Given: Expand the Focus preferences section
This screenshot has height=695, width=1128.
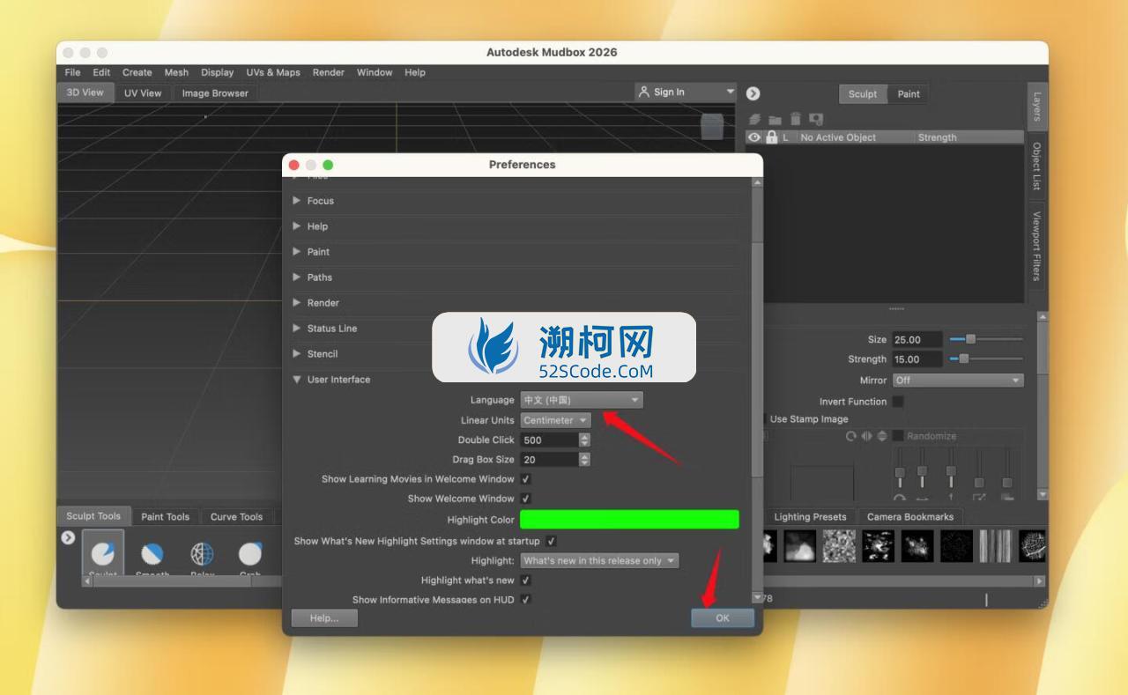Looking at the screenshot, I should coord(297,201).
